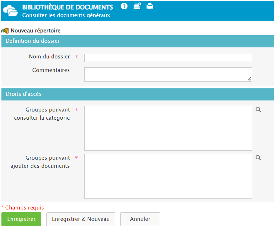Open group search for ajouter des documents

click(x=258, y=158)
